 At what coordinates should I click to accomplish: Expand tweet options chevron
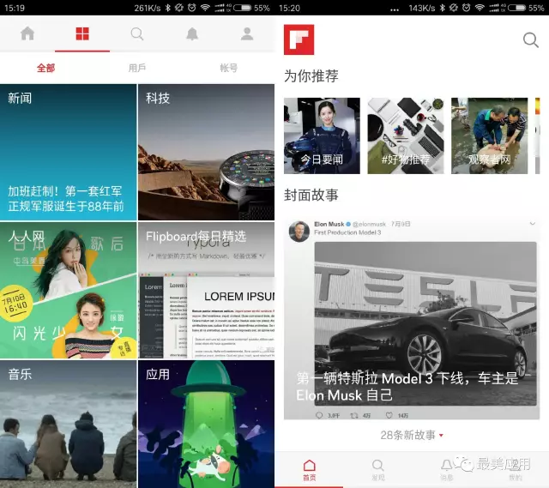pos(533,223)
